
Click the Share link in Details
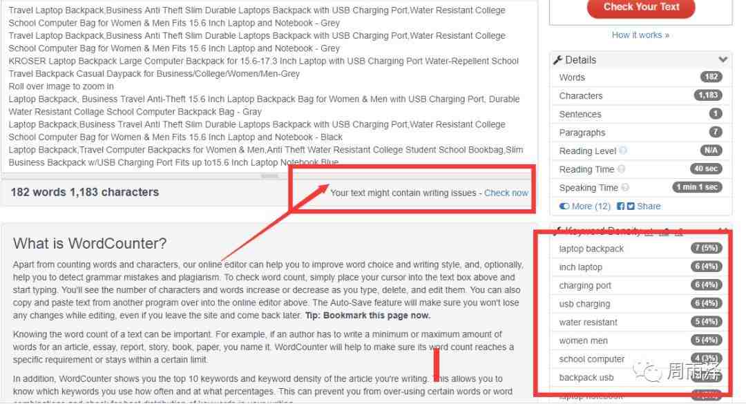(x=649, y=206)
